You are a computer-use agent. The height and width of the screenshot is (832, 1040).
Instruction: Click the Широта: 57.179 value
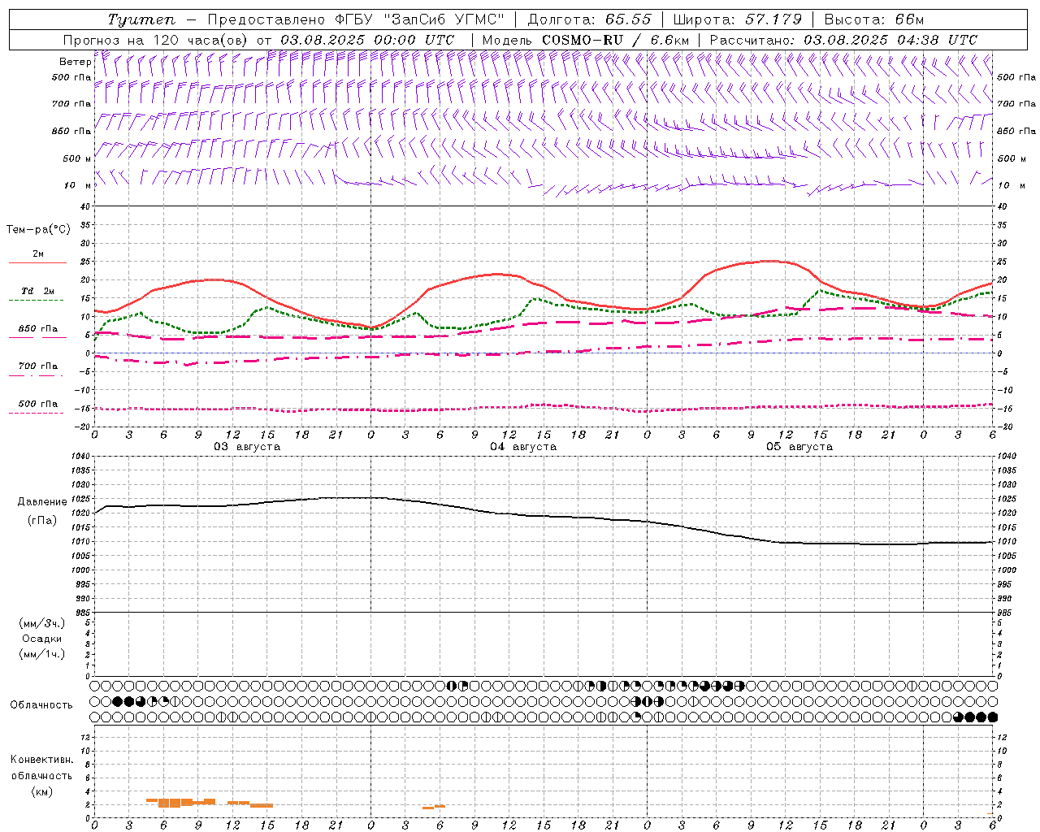[x=738, y=19]
